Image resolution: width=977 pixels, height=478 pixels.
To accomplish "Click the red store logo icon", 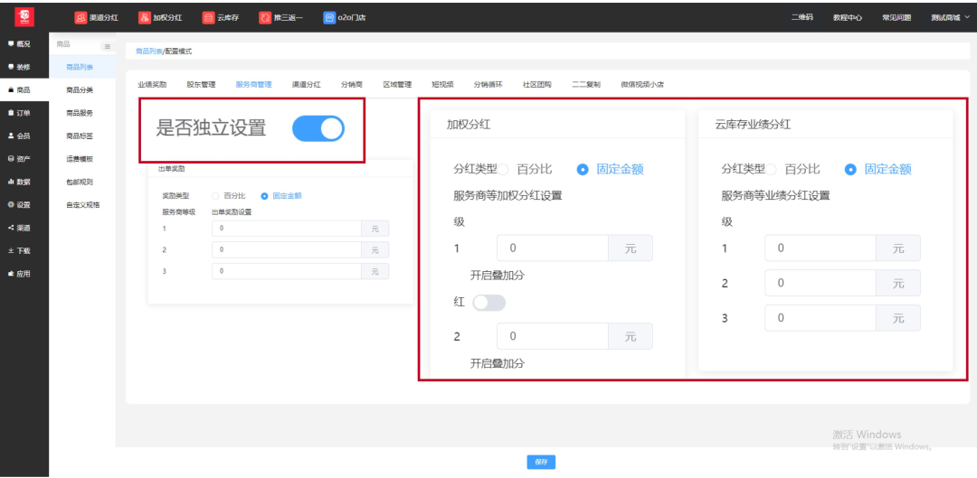I will tap(24, 17).
